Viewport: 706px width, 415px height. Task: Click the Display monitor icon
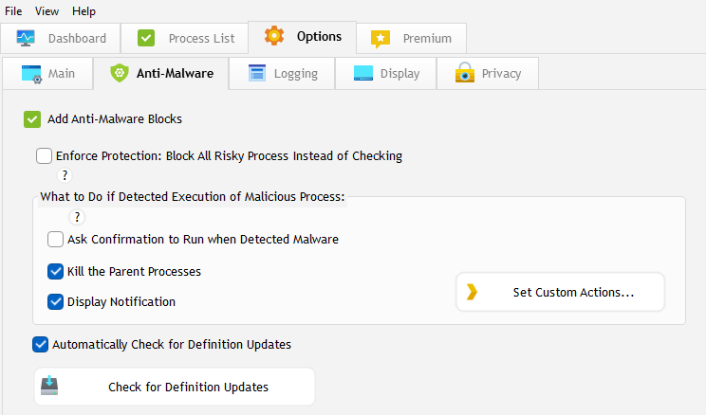click(x=363, y=73)
